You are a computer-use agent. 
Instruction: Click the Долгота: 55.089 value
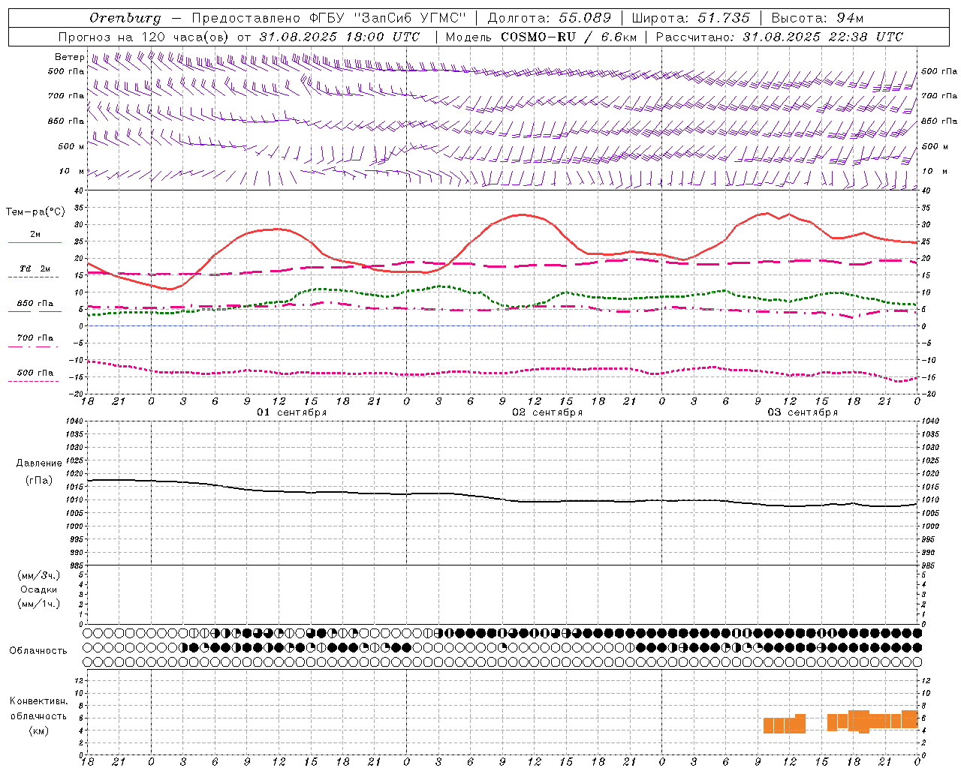tap(550, 18)
